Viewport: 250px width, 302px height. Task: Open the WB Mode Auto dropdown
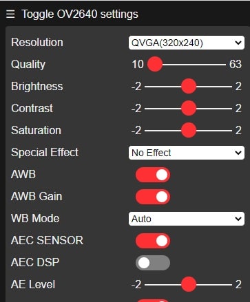pyautogui.click(x=187, y=219)
